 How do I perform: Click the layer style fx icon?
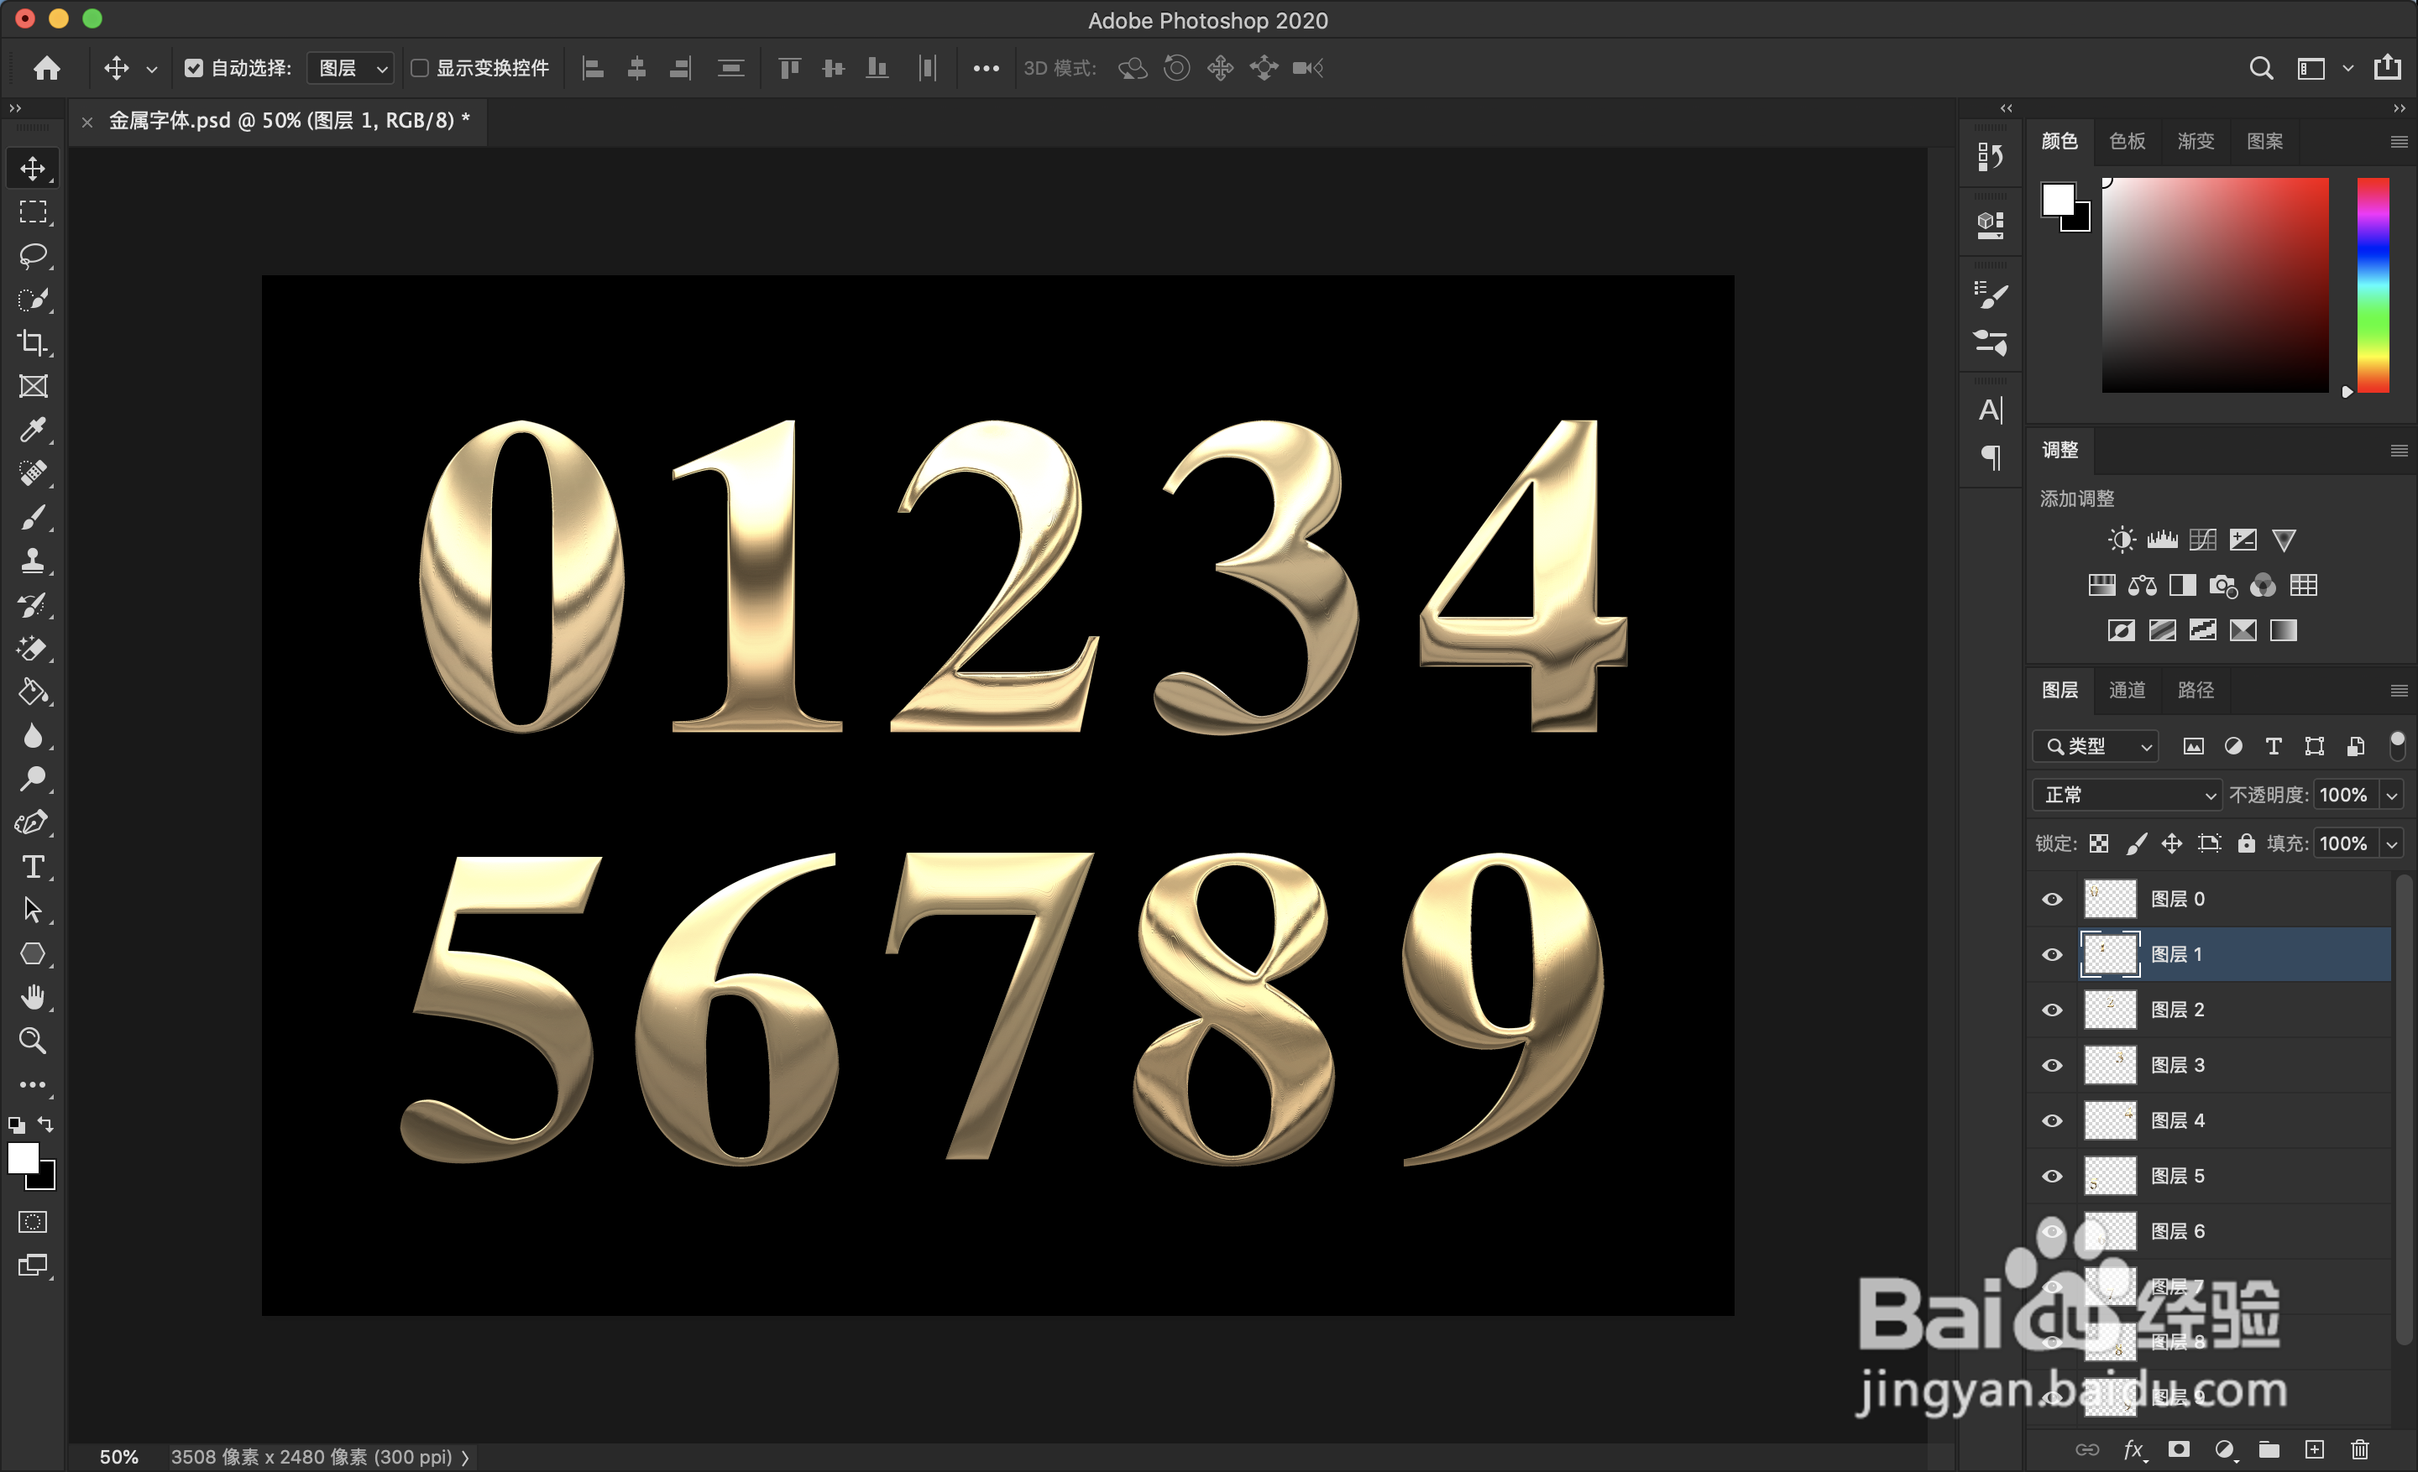pyautogui.click(x=2133, y=1449)
